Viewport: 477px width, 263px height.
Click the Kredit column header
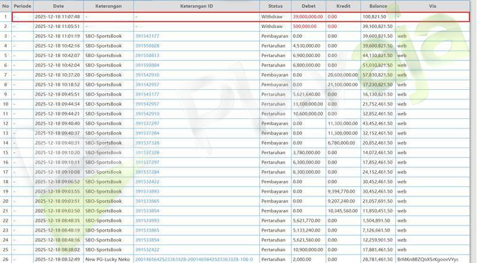pos(343,6)
